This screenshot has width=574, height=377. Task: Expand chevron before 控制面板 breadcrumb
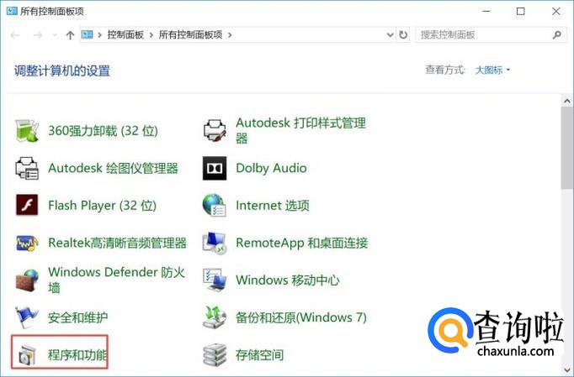(99, 35)
